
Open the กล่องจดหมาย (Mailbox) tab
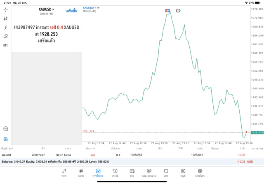coord(149,172)
